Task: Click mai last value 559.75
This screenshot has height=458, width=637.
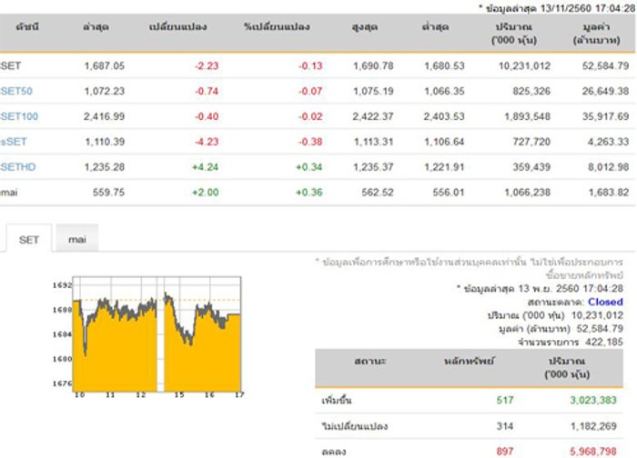Action: point(108,193)
